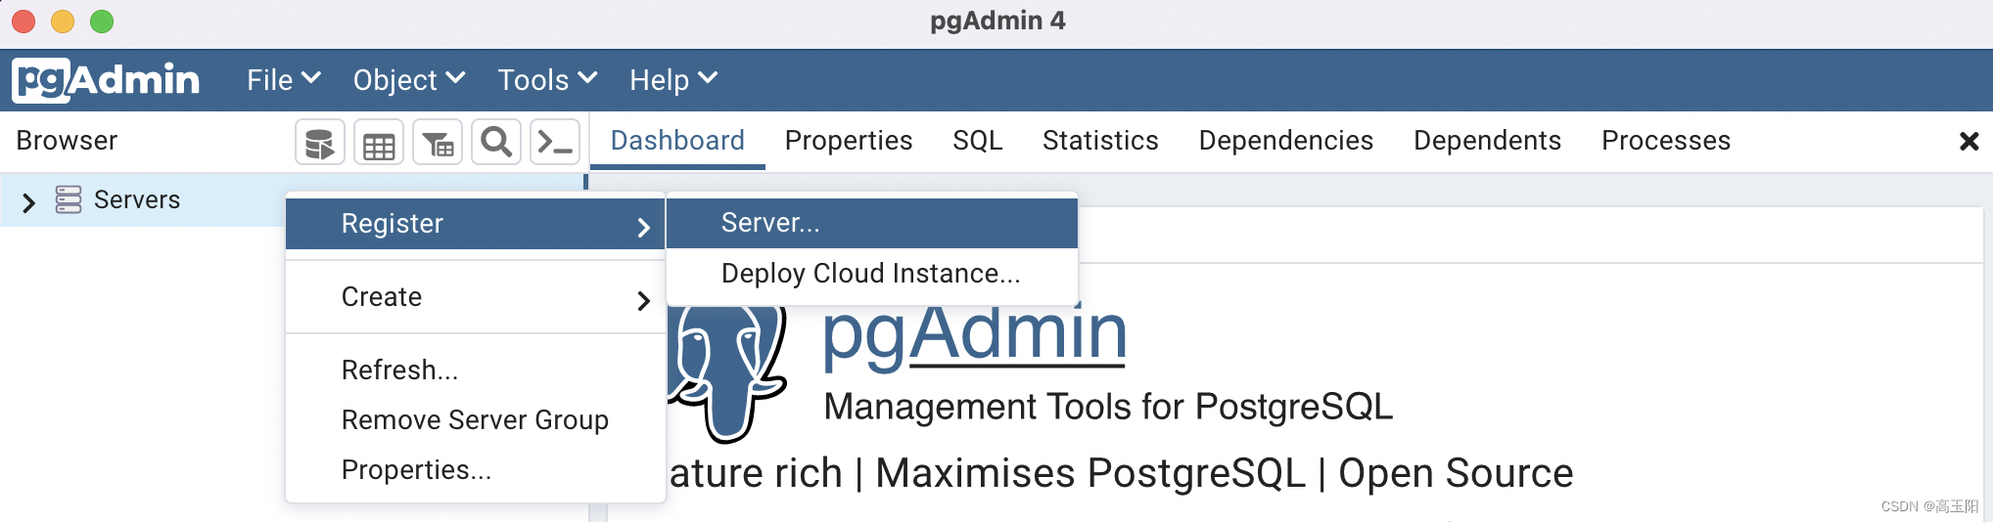Open the Object menu dropdown
The image size is (1993, 522).
[409, 80]
